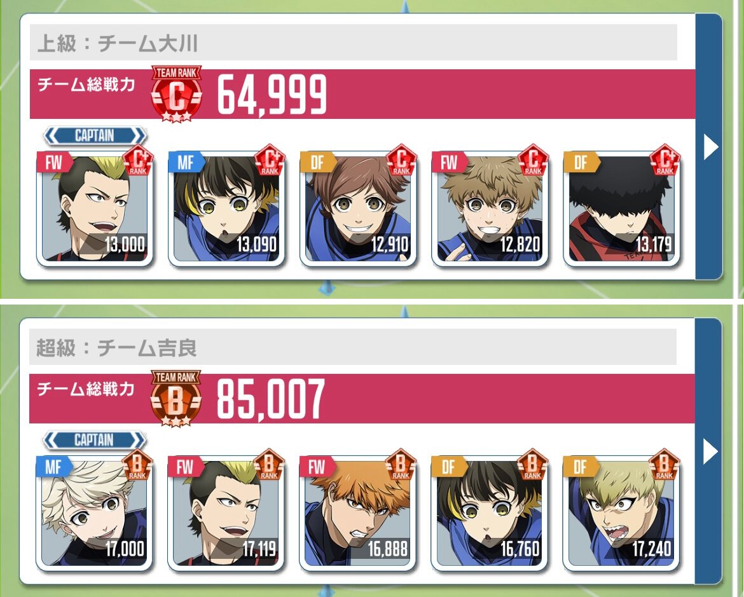Screen dimensions: 744x597
Task: Select the captain MF card with 17,000 power
Action: 94,514
